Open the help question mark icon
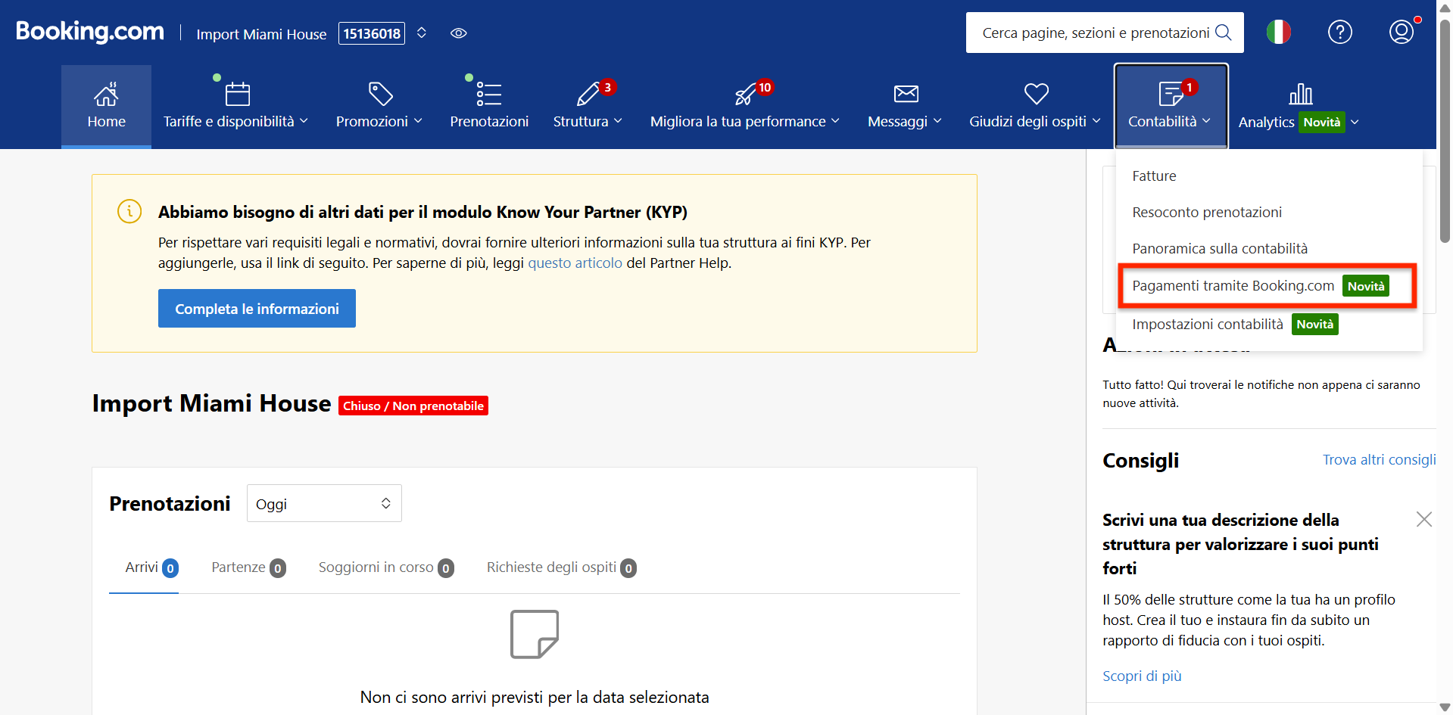The image size is (1453, 715). point(1339,33)
